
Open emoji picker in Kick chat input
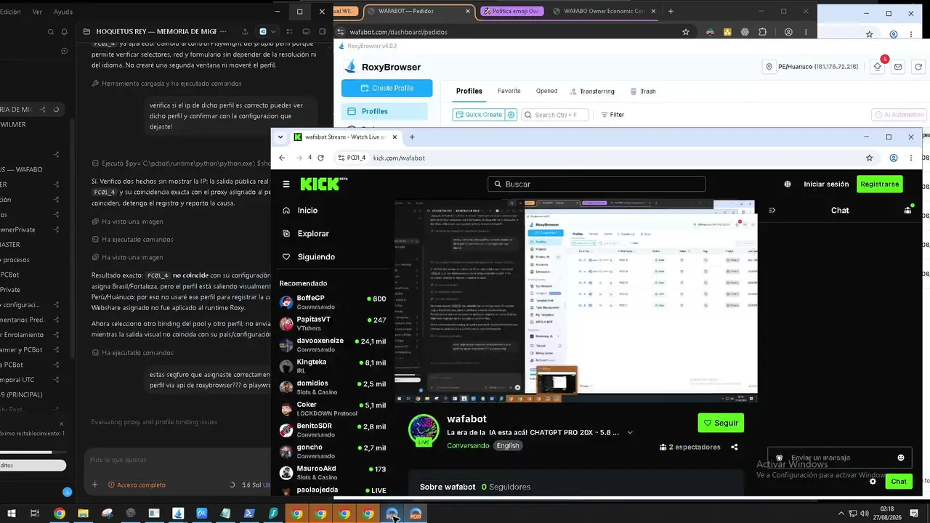coord(901,458)
